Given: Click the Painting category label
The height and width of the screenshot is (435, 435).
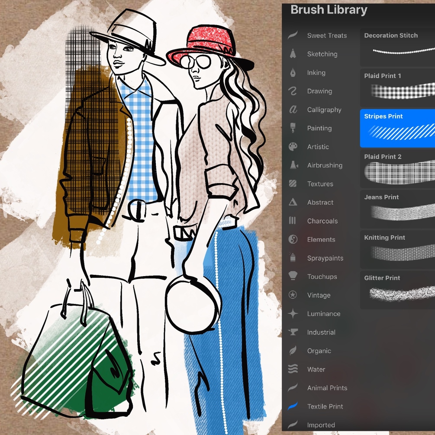Looking at the screenshot, I should point(319,128).
